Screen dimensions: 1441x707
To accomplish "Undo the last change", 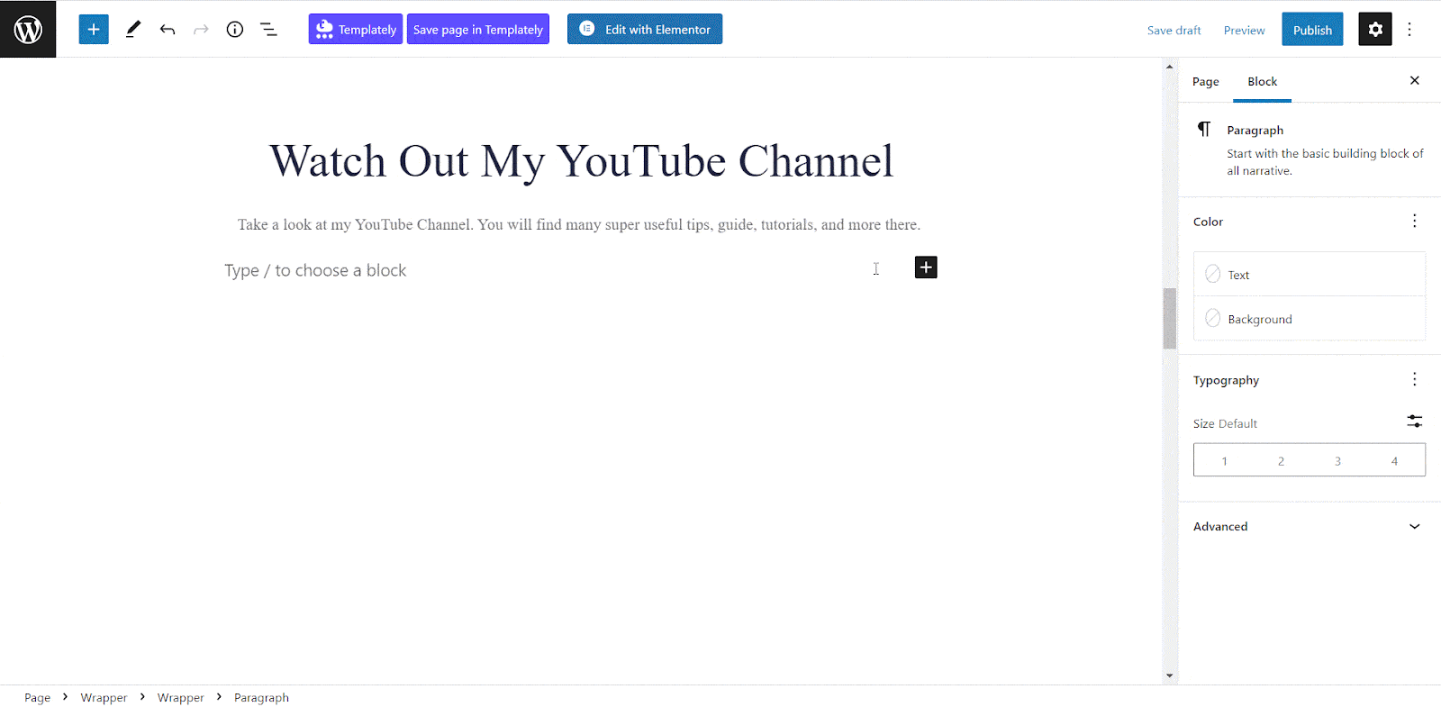I will tap(168, 29).
